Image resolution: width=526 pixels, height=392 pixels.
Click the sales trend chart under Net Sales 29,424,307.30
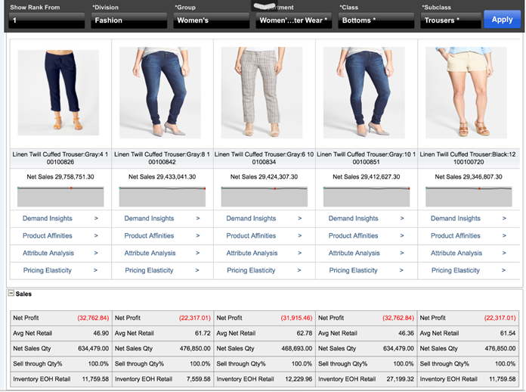265,197
